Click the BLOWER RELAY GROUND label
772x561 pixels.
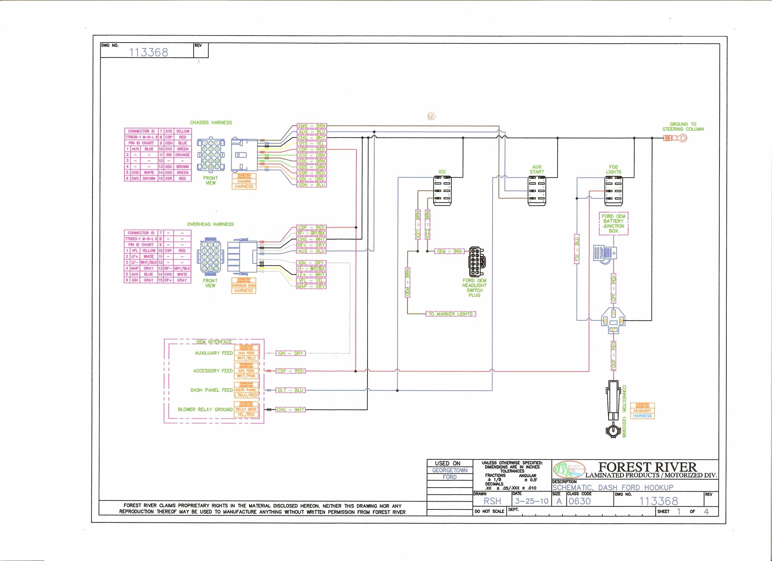pyautogui.click(x=205, y=409)
